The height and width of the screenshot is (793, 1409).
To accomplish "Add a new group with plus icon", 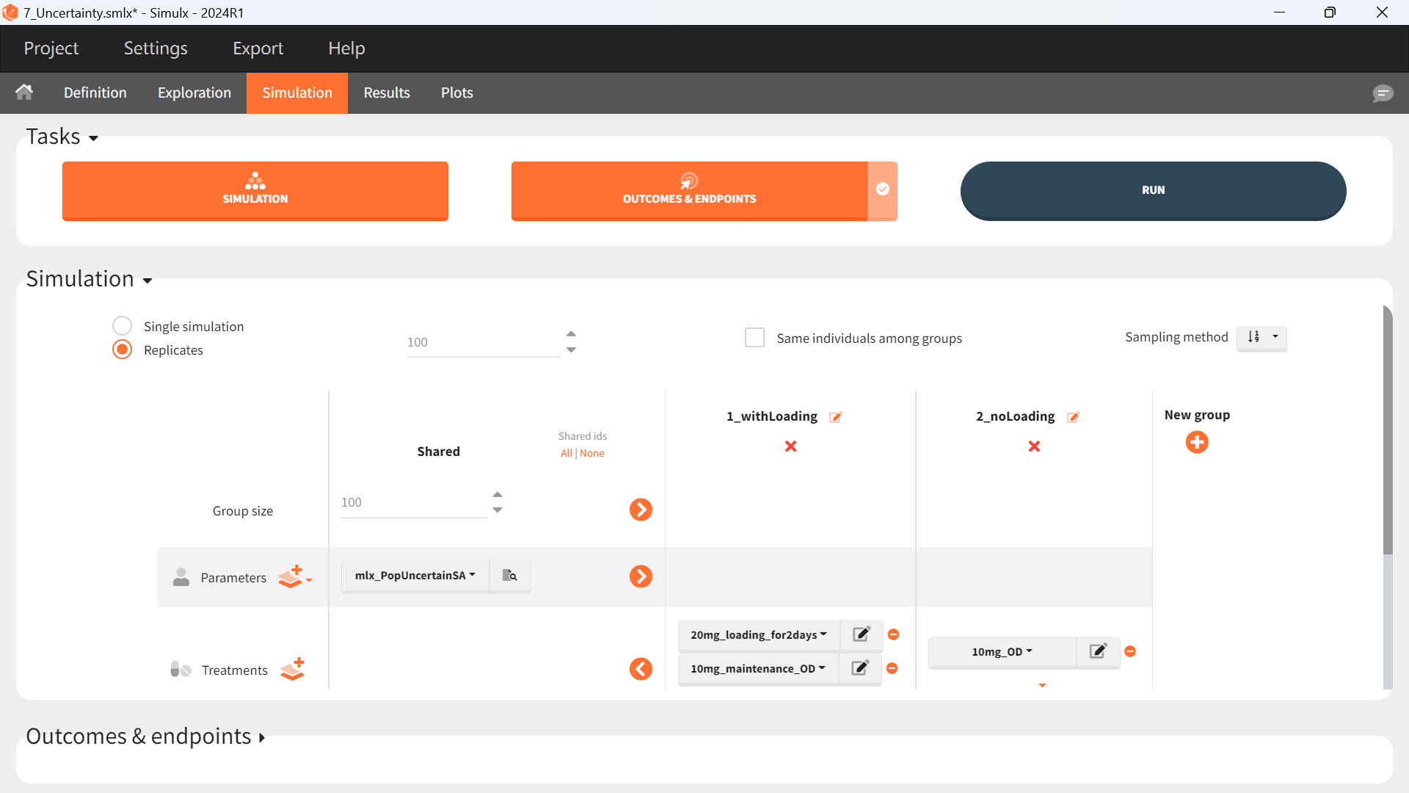I will [x=1197, y=442].
